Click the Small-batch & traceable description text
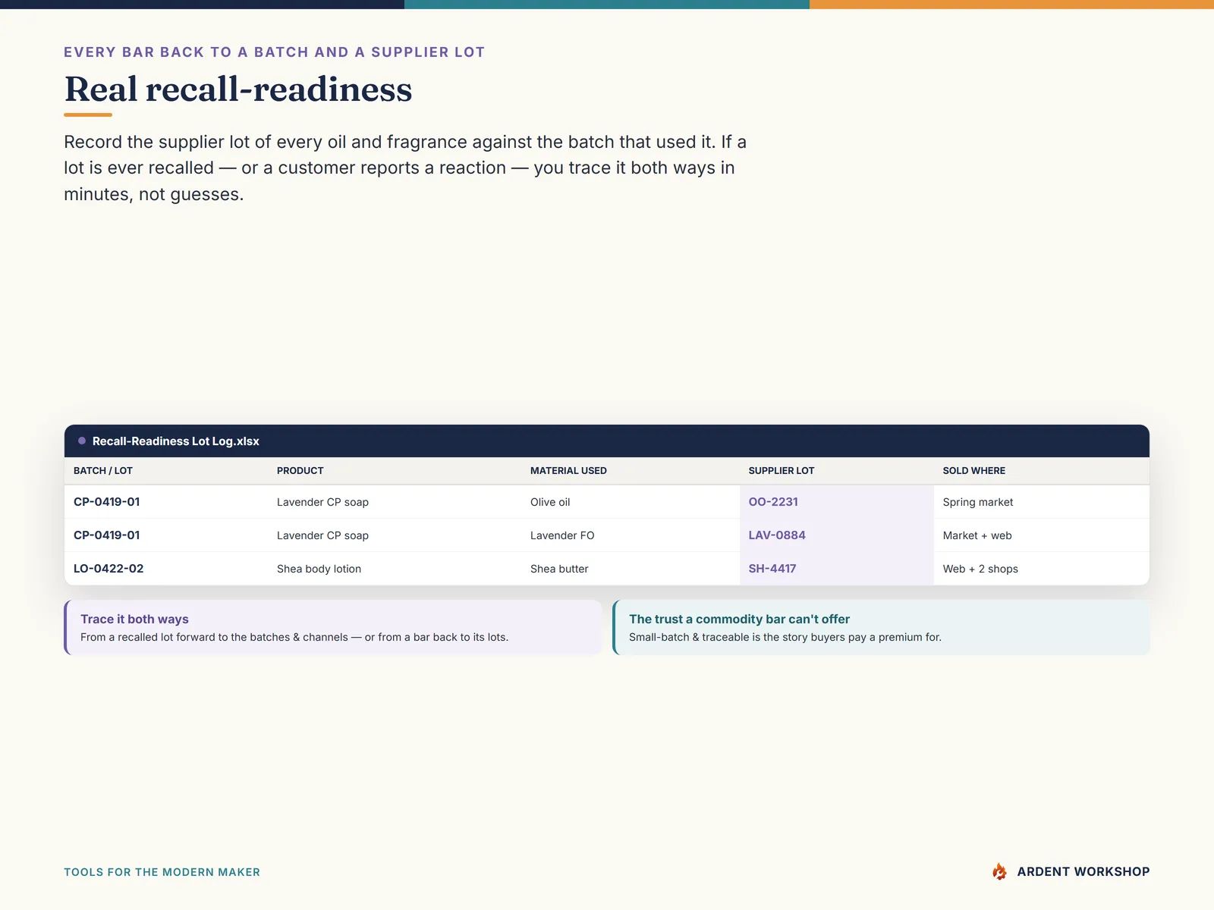 pos(785,637)
